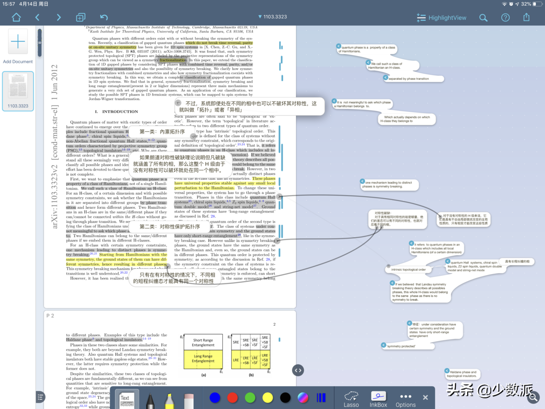Go to the home screen icon
Image resolution: width=545 pixels, height=409 pixels.
coord(17,18)
